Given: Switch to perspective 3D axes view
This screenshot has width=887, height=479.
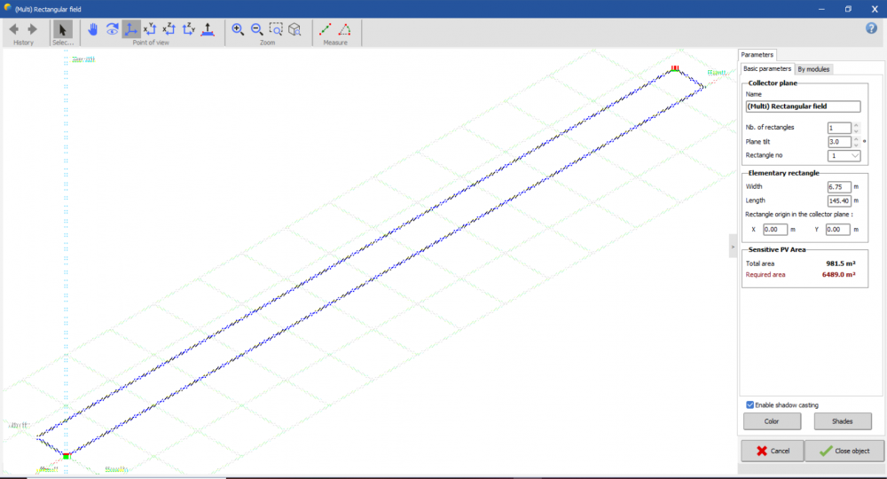Looking at the screenshot, I should click(x=130, y=29).
